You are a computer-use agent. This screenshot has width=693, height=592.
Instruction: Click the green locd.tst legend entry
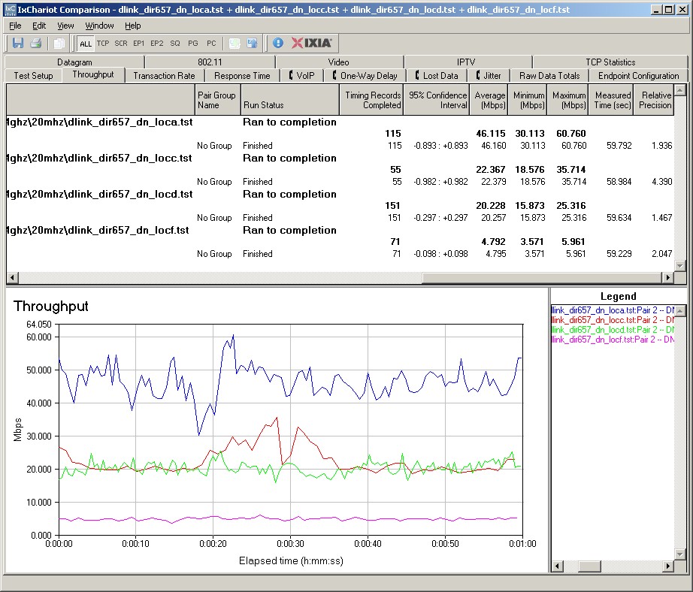pyautogui.click(x=613, y=330)
